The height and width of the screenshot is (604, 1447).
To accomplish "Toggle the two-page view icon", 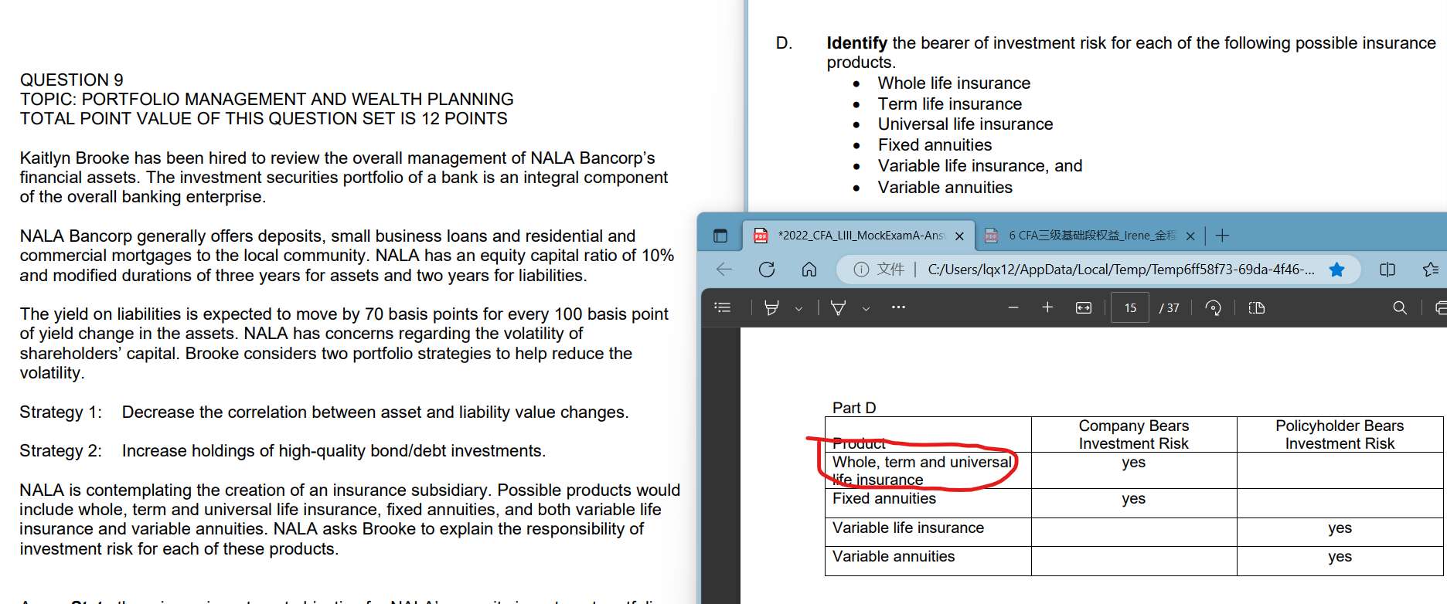I will [x=1257, y=307].
